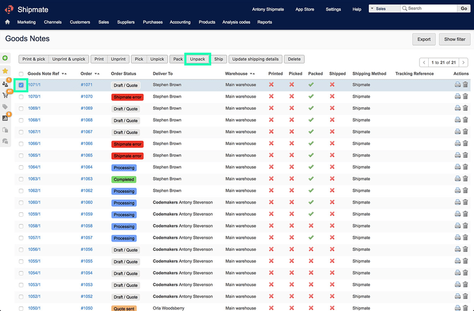Click the Export button
The image size is (474, 311).
point(424,39)
